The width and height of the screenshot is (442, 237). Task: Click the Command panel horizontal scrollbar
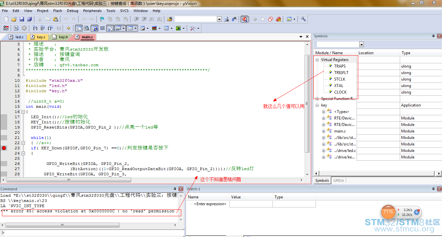[89, 225]
